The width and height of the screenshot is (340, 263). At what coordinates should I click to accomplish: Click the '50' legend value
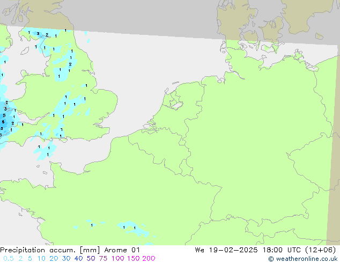(91, 259)
